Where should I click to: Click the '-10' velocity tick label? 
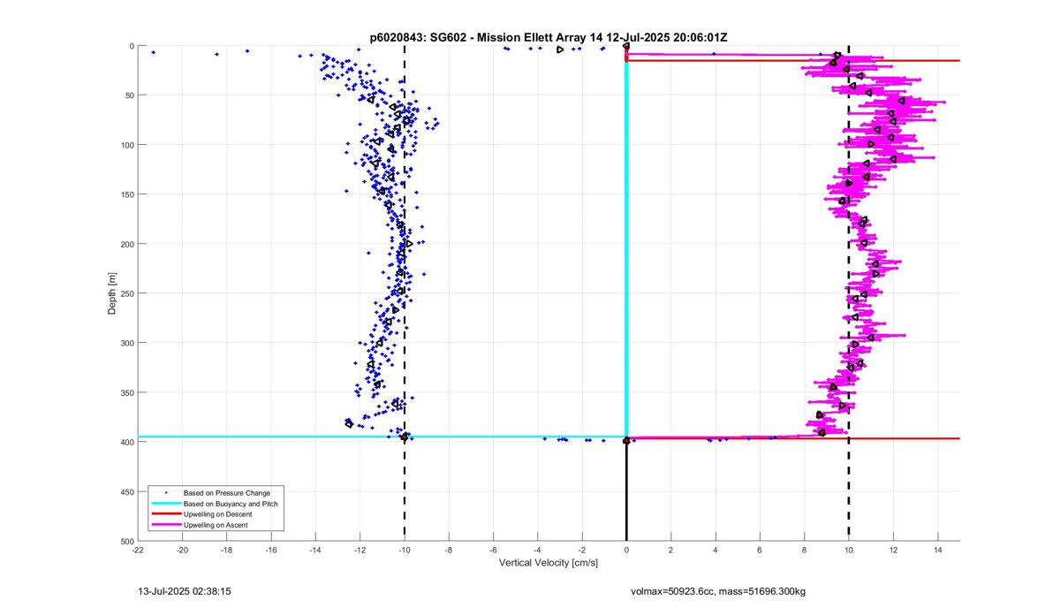(405, 550)
